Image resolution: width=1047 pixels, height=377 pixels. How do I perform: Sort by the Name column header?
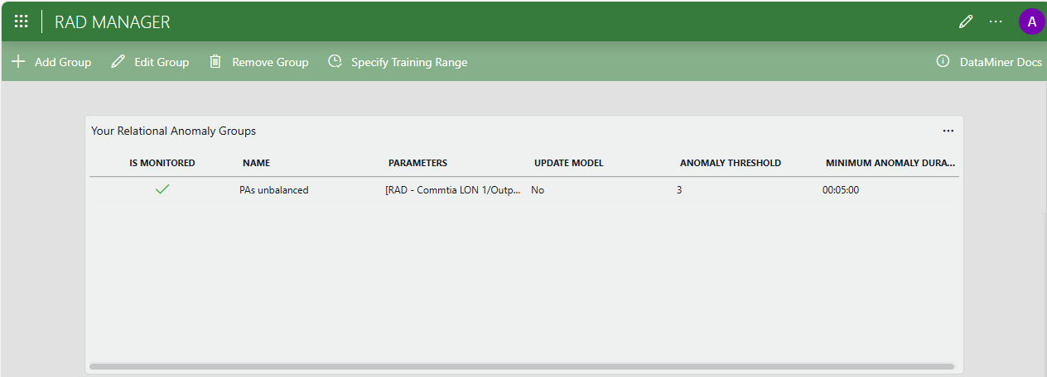(256, 163)
